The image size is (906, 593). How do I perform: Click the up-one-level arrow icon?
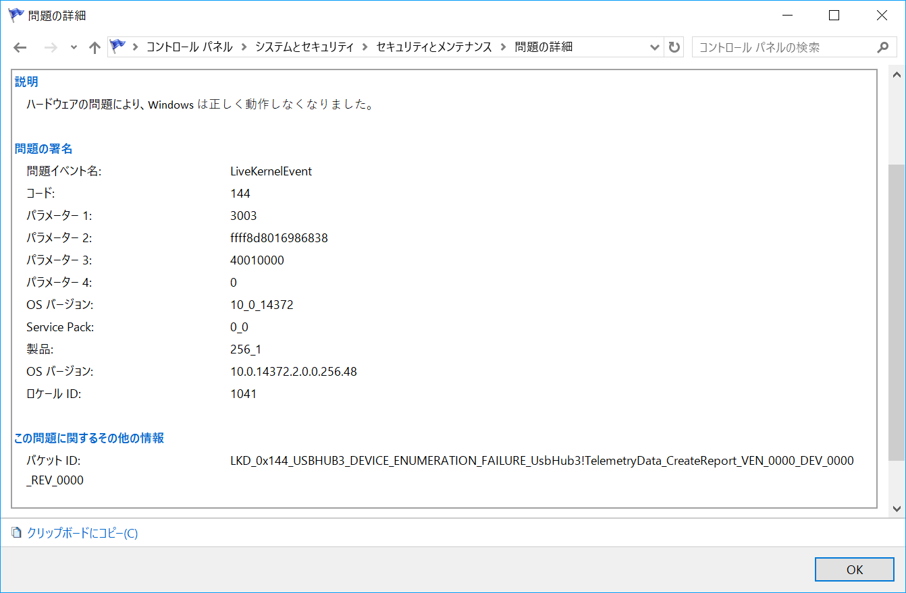coord(94,47)
